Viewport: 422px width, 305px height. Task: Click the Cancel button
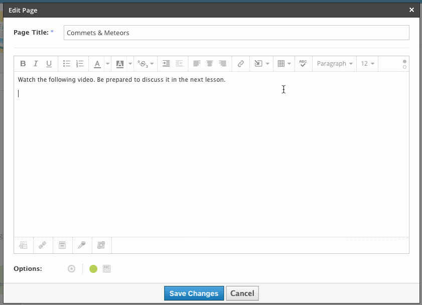click(x=242, y=293)
